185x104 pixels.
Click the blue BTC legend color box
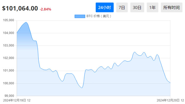80,16
